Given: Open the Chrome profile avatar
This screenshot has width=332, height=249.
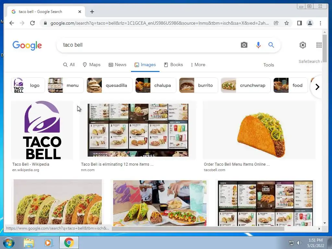Looking at the screenshot, I should pos(310,23).
